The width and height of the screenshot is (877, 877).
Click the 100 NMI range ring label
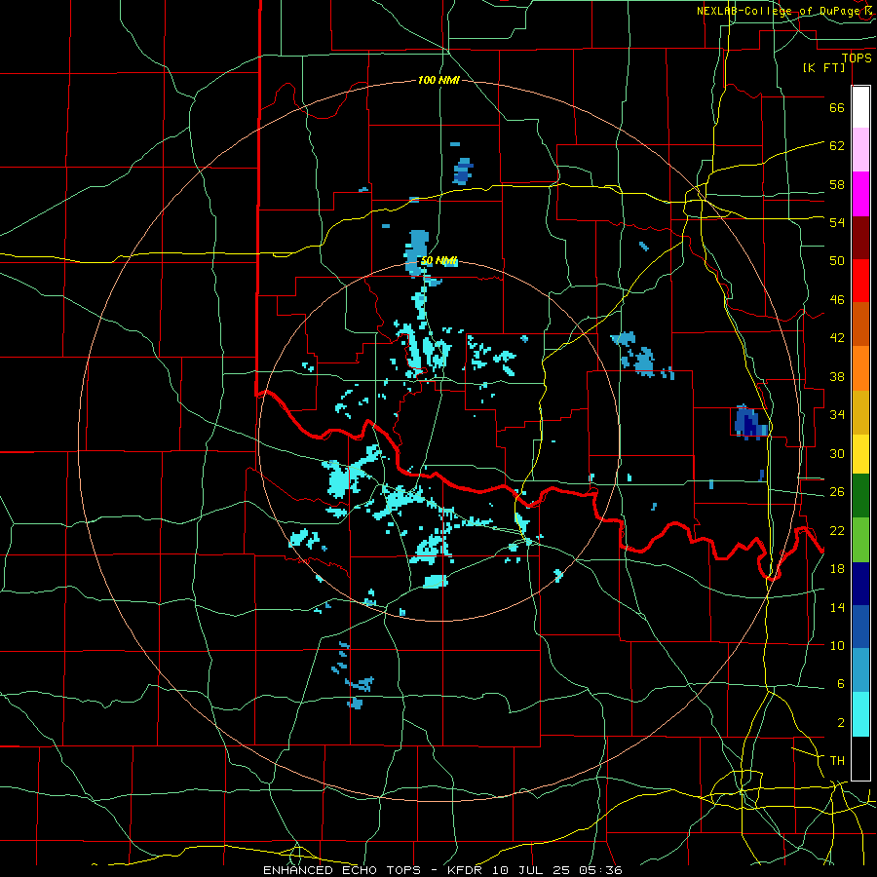(438, 80)
